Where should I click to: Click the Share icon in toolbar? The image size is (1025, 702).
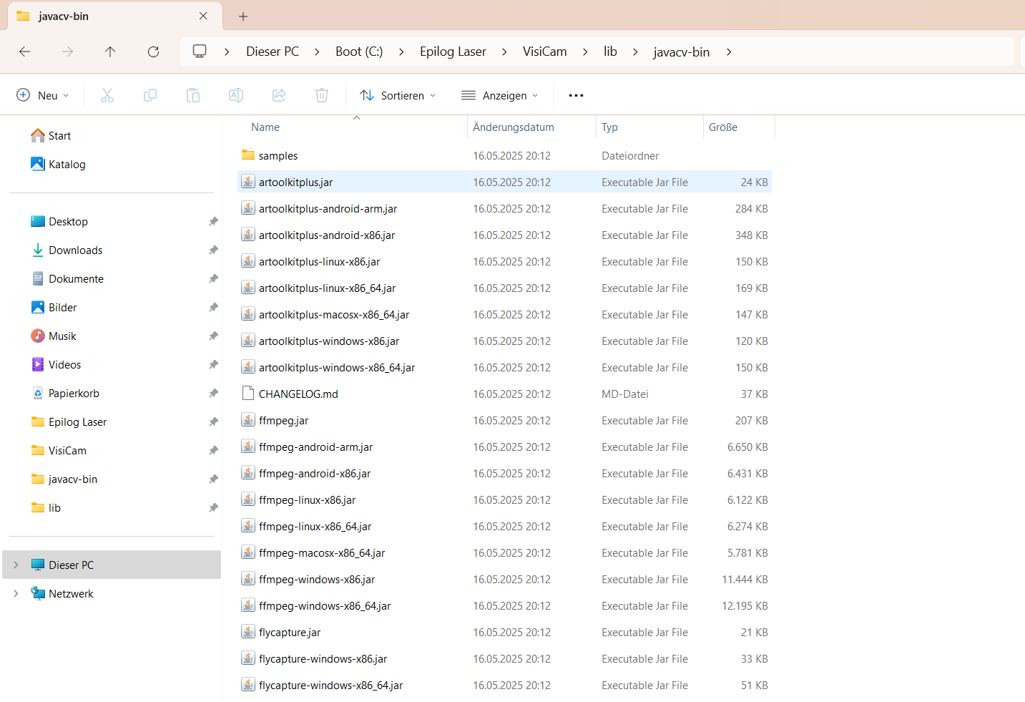[x=279, y=95]
